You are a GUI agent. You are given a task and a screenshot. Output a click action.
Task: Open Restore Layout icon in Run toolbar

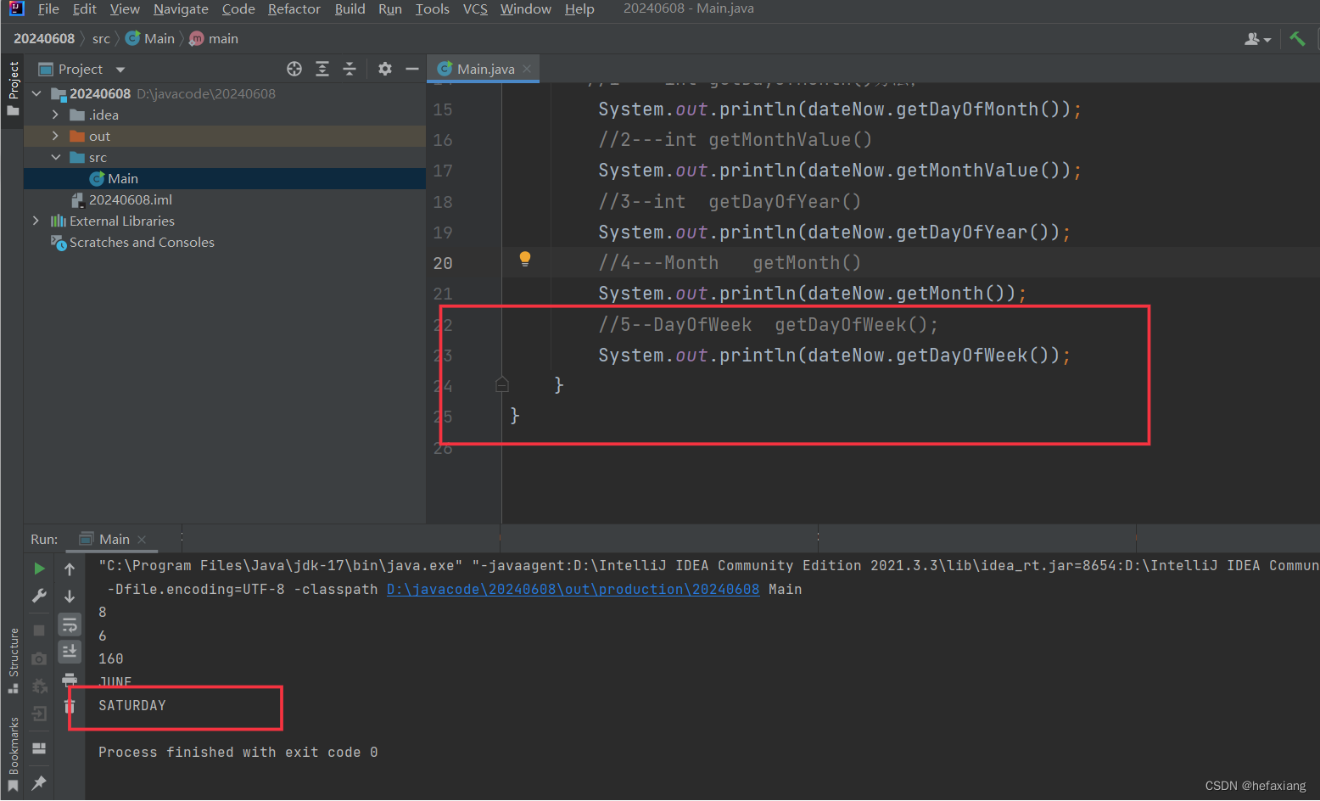(39, 748)
